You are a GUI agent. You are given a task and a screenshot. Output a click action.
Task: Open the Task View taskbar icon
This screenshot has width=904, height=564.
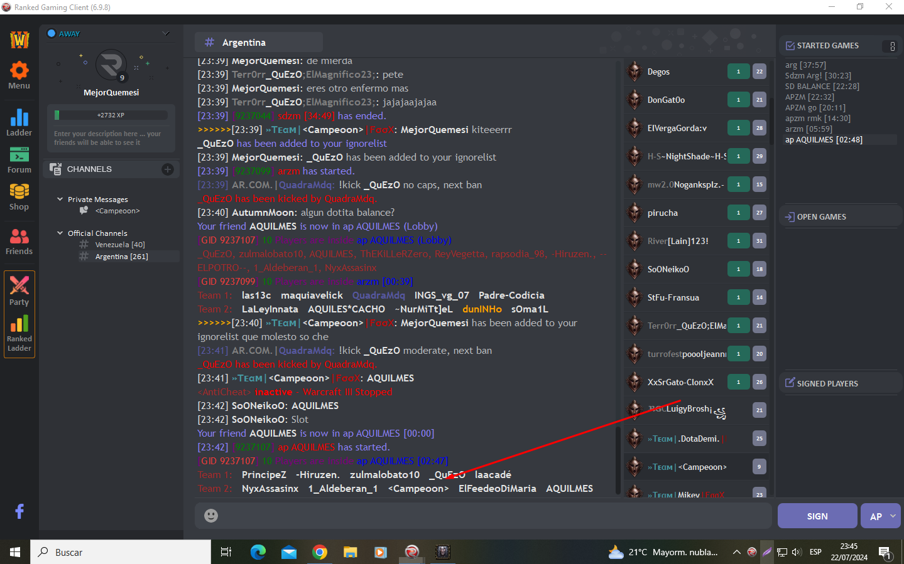click(x=226, y=552)
